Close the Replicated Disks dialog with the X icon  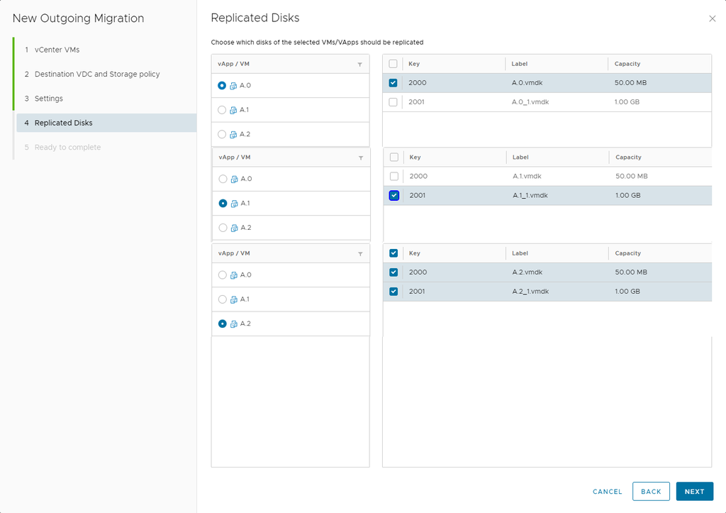click(x=713, y=18)
